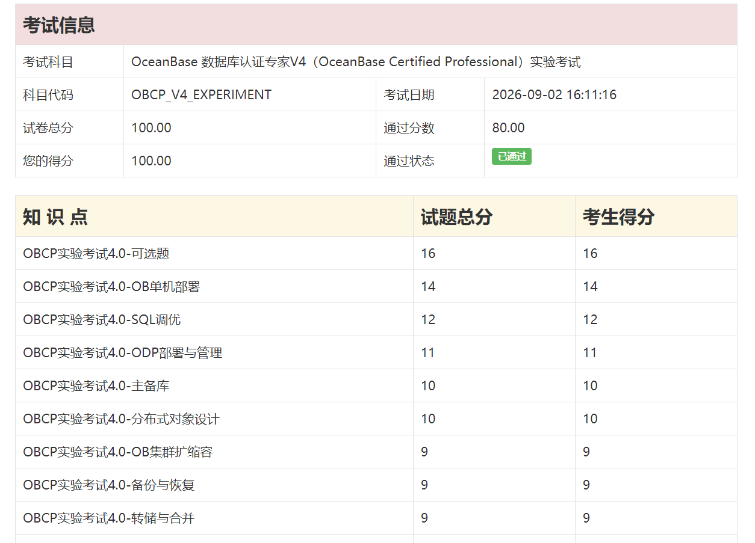Click 考生得分 11 in the ODP部署与管理 row
Image resolution: width=755 pixels, height=543 pixels.
[x=590, y=353]
